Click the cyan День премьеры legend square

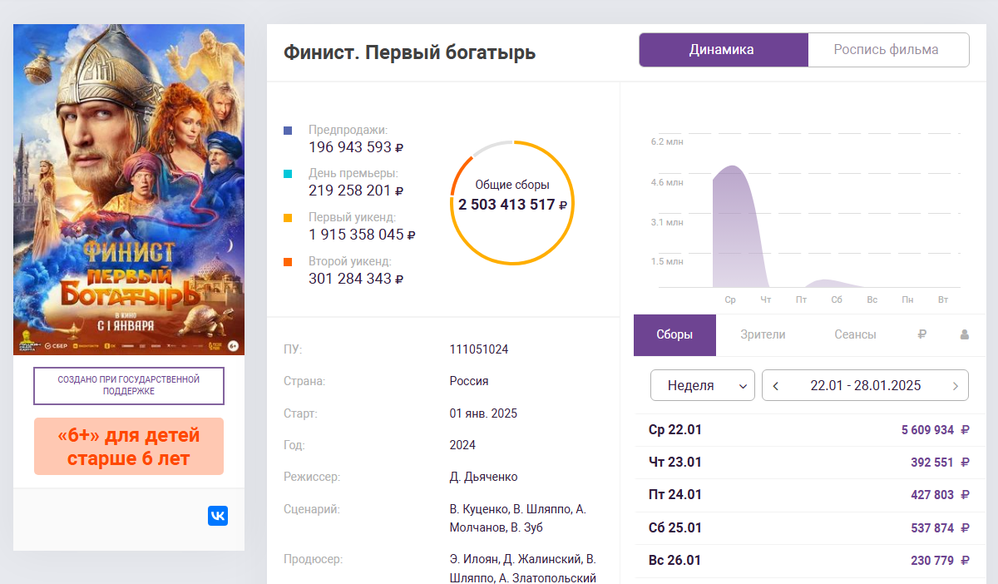point(288,174)
